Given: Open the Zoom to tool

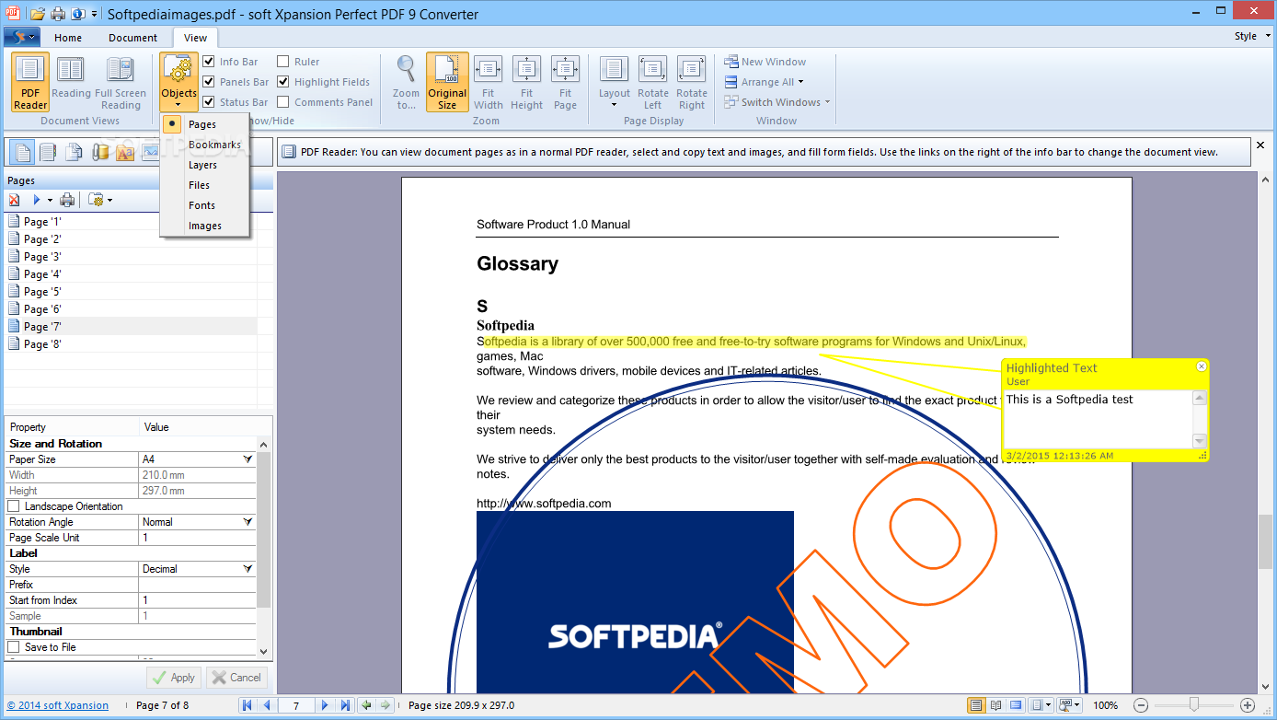Looking at the screenshot, I should (406, 83).
